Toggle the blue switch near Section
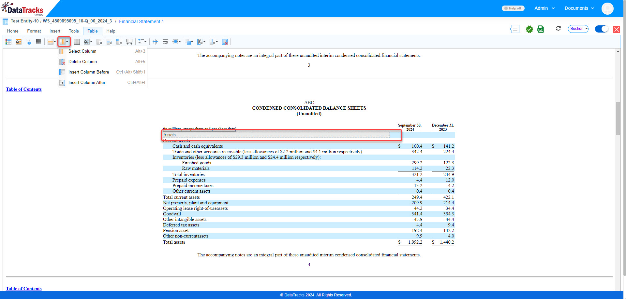This screenshot has height=299, width=626. 602,29
